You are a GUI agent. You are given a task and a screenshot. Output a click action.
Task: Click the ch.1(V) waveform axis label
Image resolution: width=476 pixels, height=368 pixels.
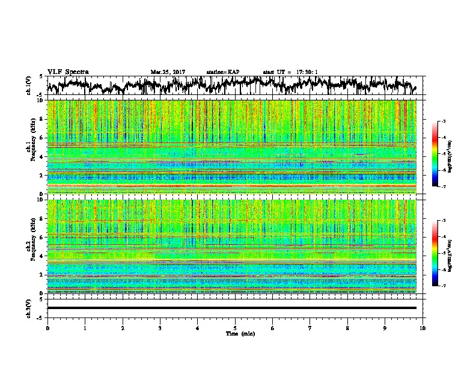point(29,85)
